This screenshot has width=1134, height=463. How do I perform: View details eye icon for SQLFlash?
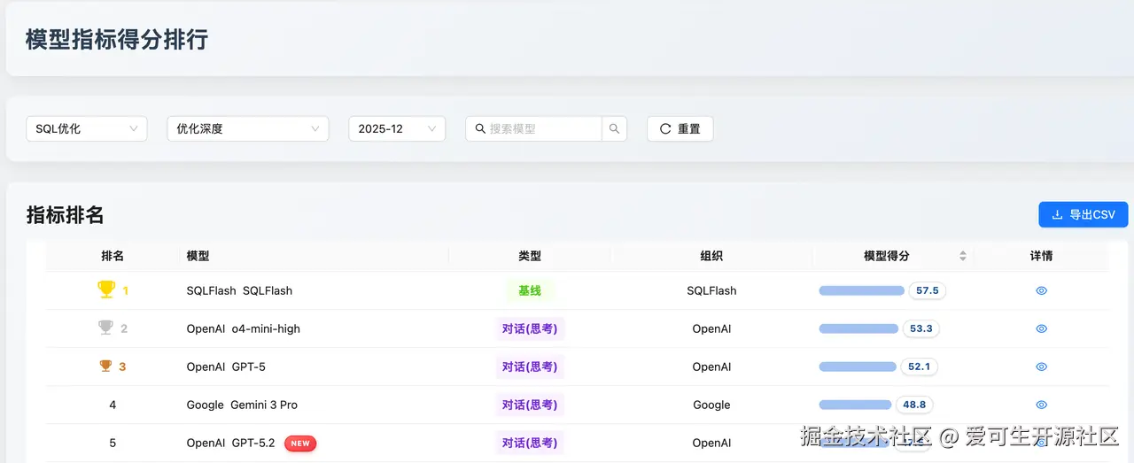[x=1041, y=290]
